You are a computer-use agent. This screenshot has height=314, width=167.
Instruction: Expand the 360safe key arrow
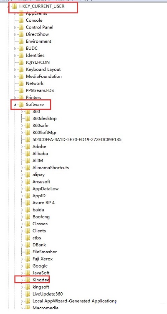point(22,126)
